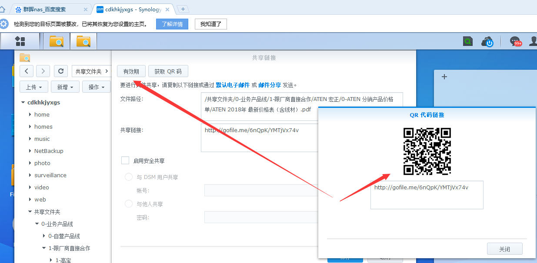537x263 pixels.
Task: Switch to the cdkhkjyxgs Synology browser tab
Action: 133,9
